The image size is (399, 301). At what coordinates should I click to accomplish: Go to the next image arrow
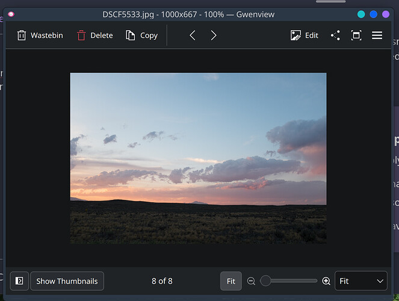point(214,36)
